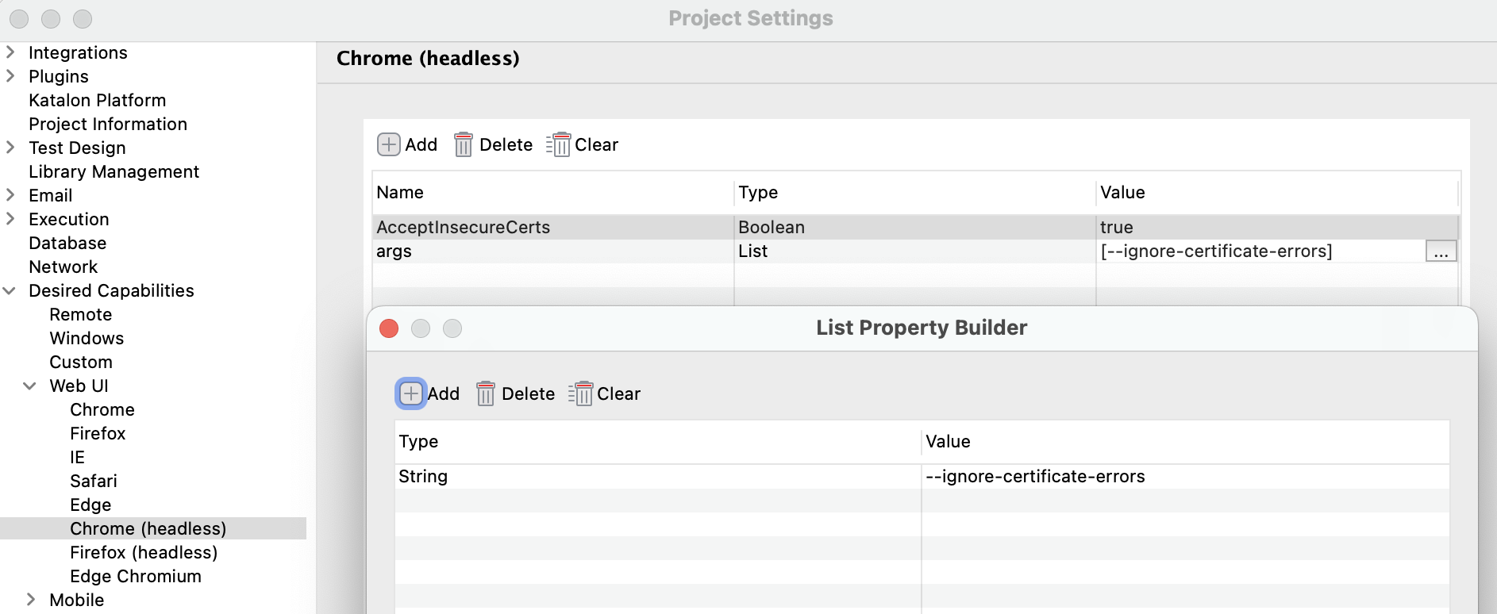Close the List Property Builder dialog

(389, 328)
